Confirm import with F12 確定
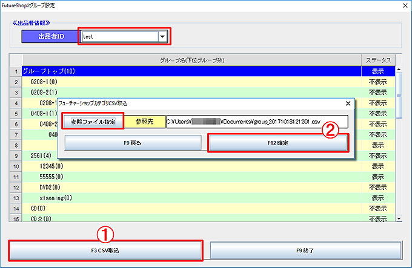Viewport: 412px width, 268px height. [x=277, y=142]
